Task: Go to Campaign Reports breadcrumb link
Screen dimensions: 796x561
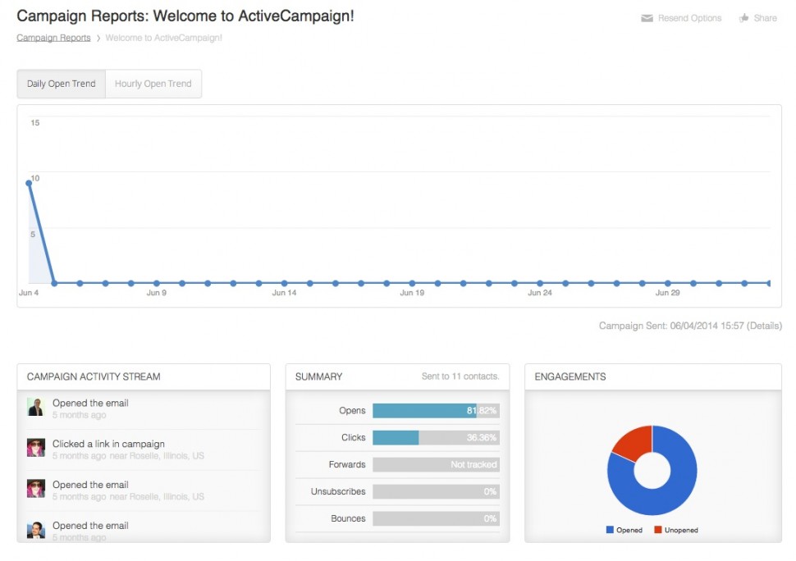Action: [53, 38]
